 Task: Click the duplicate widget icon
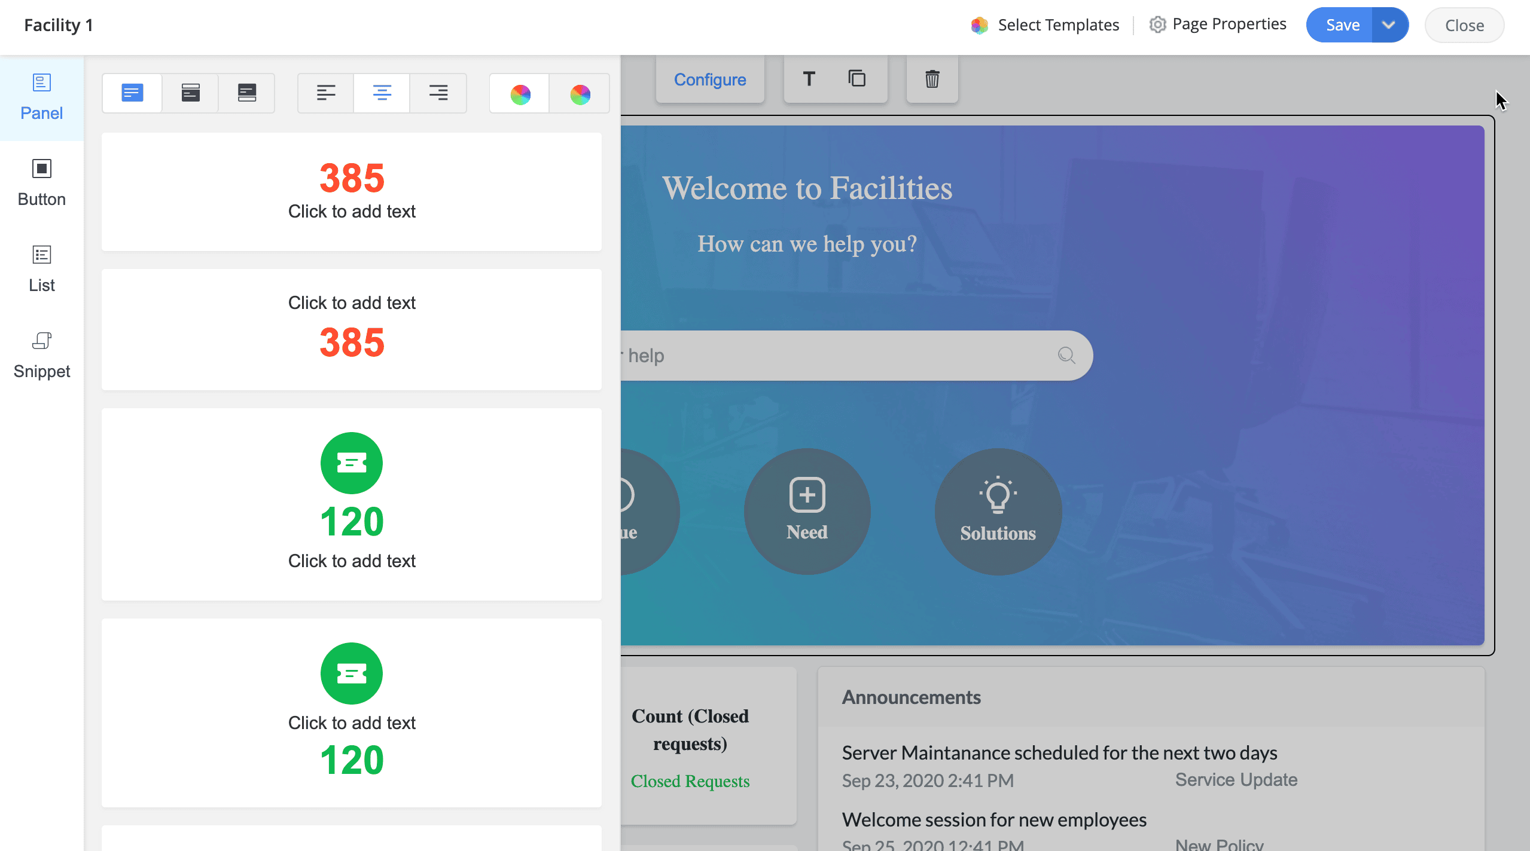click(857, 79)
